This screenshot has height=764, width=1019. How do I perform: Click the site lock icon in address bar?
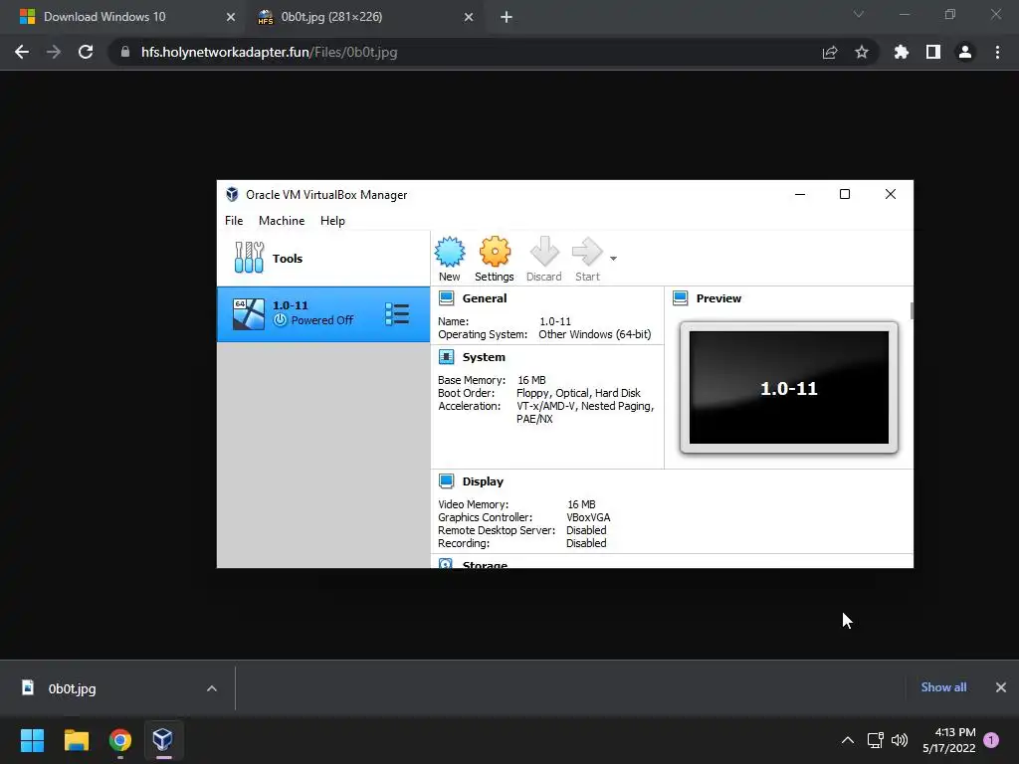124,52
